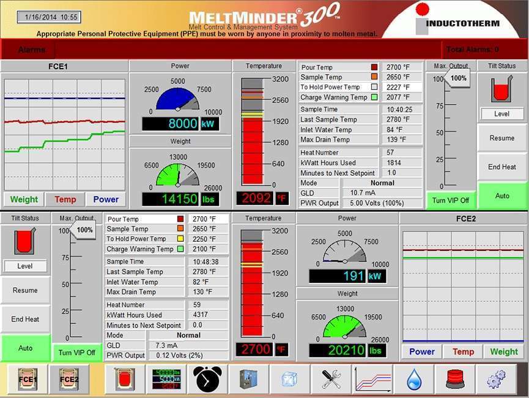Click the FCE1 °F temperature unit indicator
The width and height of the screenshot is (529, 398).
(x=281, y=198)
